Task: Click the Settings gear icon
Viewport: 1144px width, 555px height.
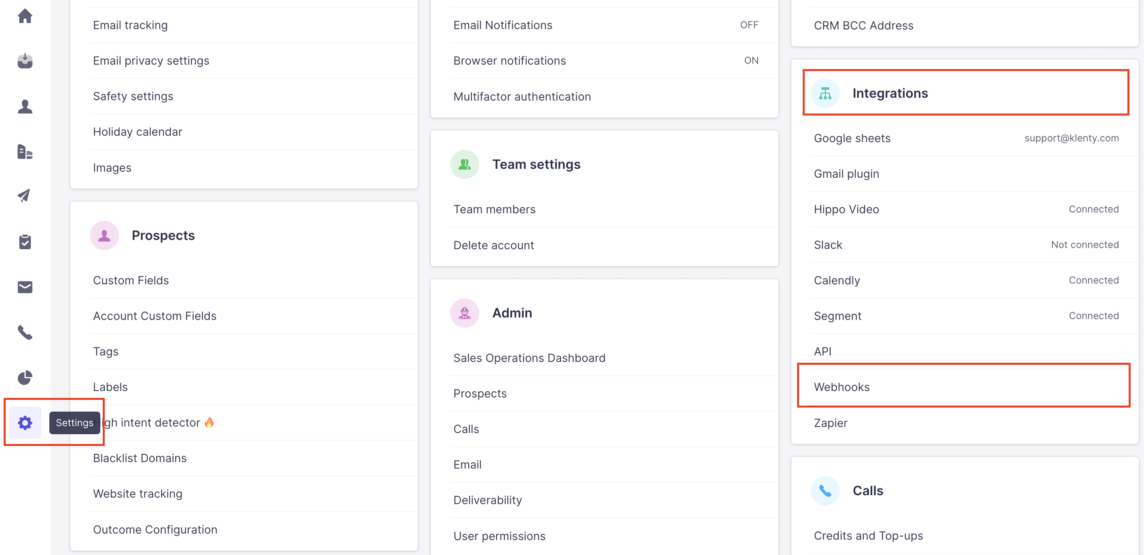Action: tap(25, 423)
